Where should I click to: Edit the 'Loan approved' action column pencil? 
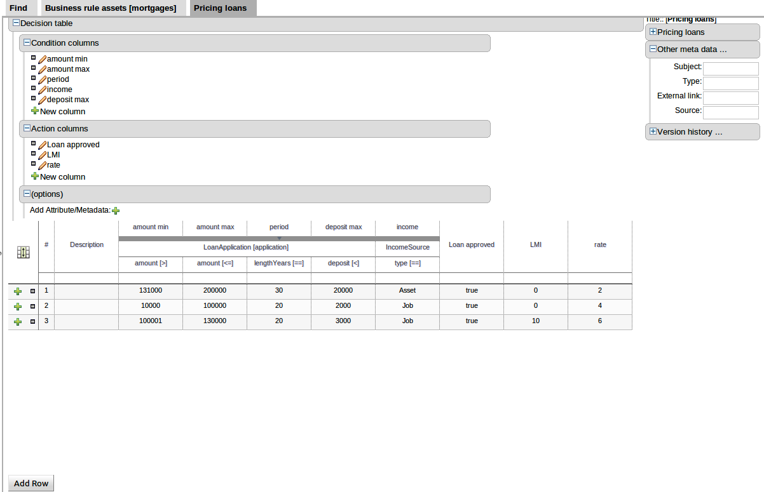(x=43, y=145)
